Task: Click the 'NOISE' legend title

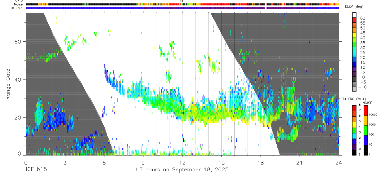Action: tap(367, 103)
